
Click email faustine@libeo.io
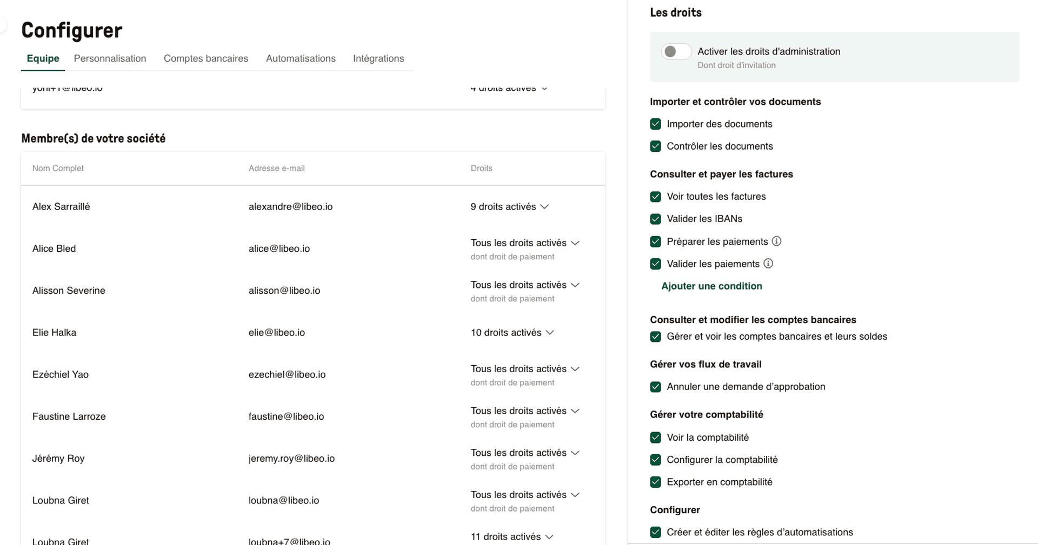point(286,416)
